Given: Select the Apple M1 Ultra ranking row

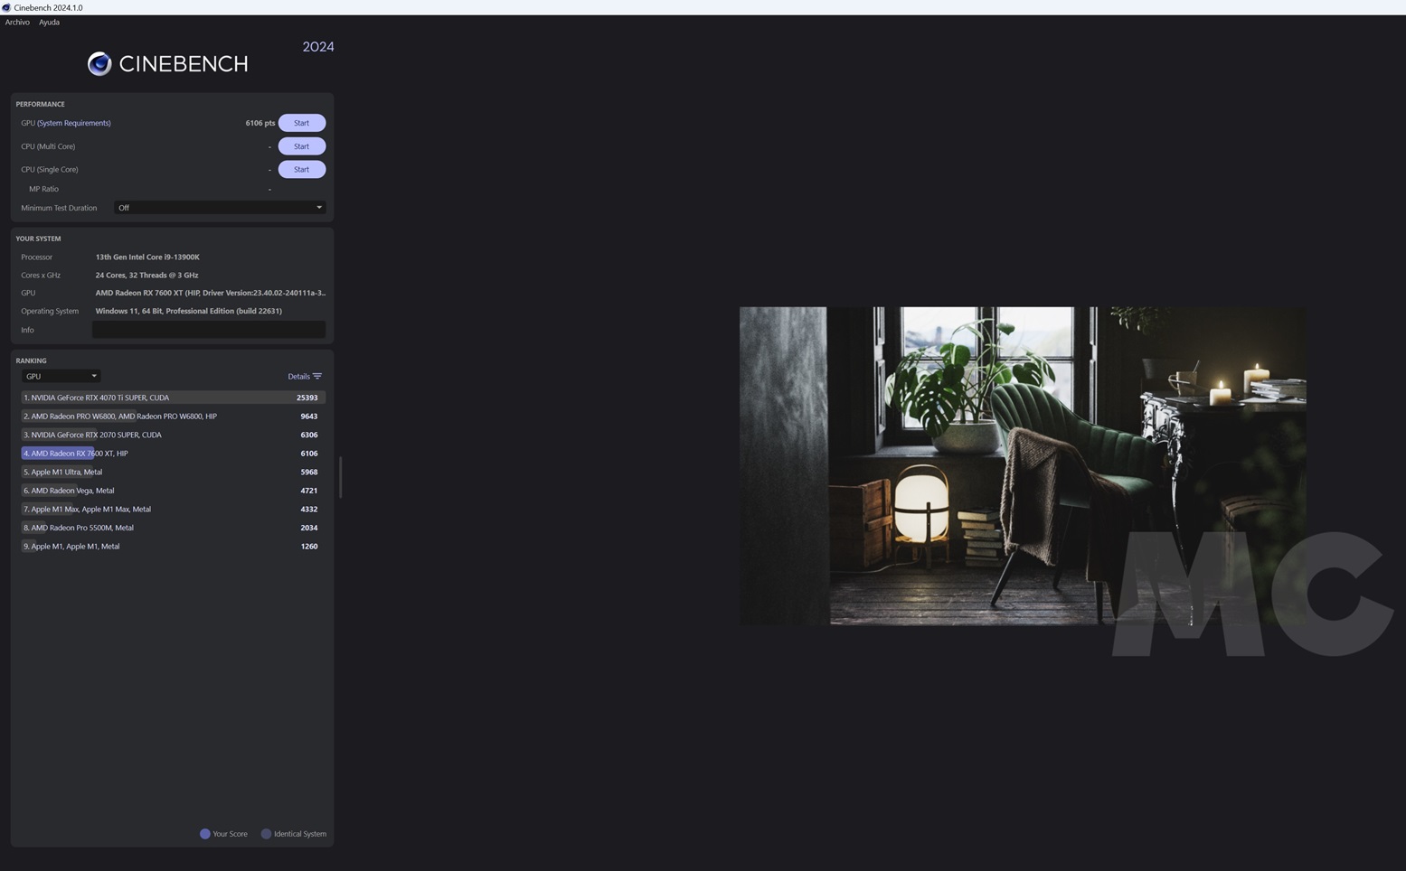Looking at the screenshot, I should coord(172,473).
